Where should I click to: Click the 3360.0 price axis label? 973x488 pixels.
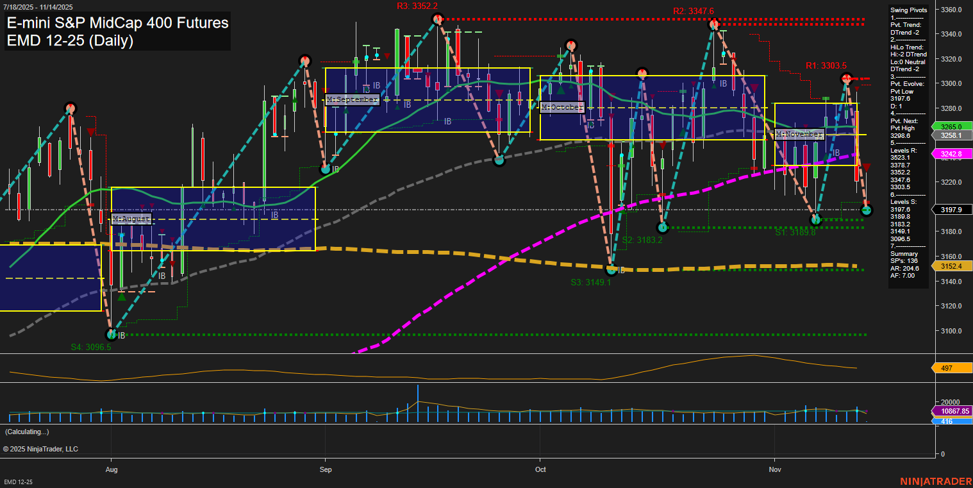pos(951,10)
